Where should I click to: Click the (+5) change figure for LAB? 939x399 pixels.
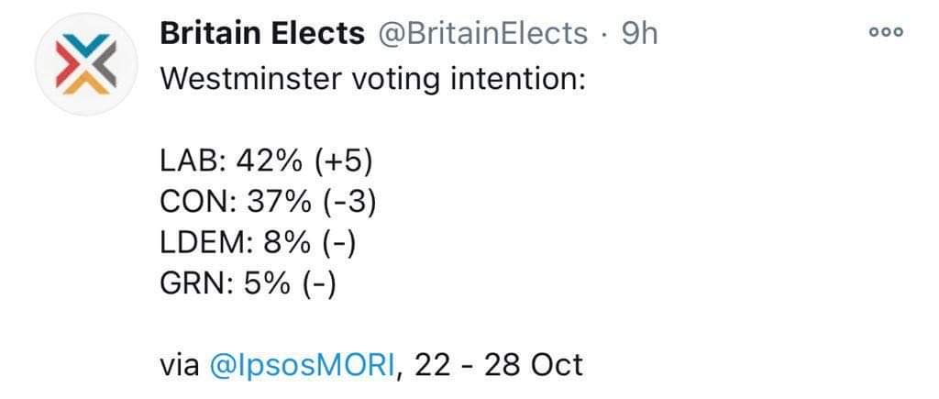click(x=343, y=162)
